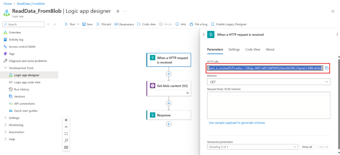Click File a bug

pyautogui.click(x=198, y=24)
